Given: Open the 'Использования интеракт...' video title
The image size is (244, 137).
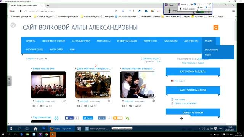Looking at the screenshot, I should (138, 68).
